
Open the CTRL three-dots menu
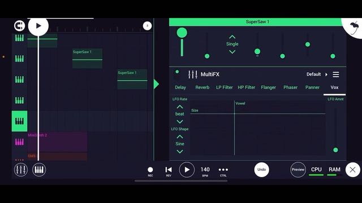coord(223,171)
